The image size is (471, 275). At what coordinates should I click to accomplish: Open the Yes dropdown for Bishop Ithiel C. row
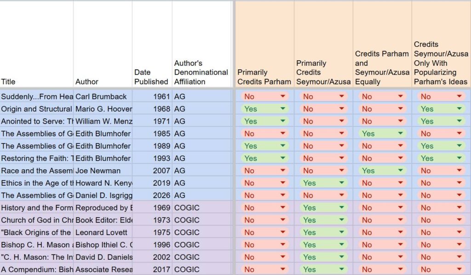(341, 245)
